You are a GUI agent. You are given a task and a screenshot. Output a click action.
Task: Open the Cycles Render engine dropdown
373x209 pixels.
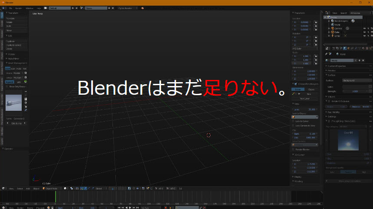[128, 8]
